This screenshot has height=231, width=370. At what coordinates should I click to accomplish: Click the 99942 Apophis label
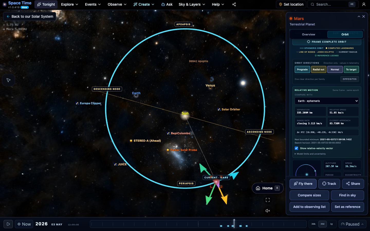[199, 61]
